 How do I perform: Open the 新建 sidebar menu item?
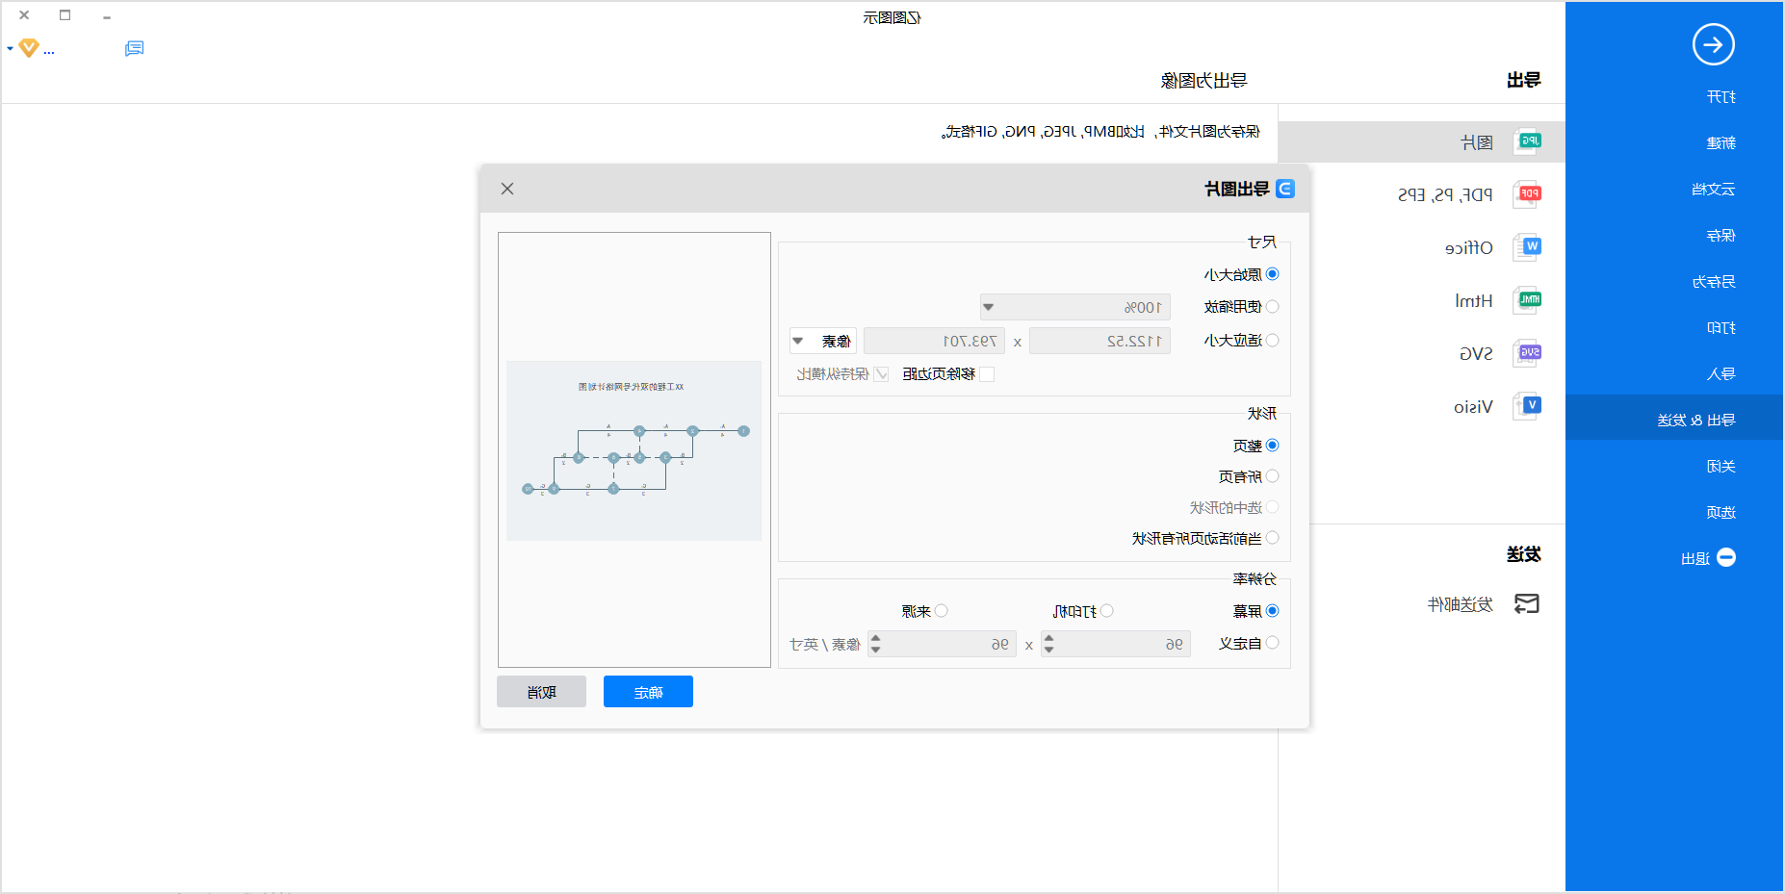[1720, 143]
